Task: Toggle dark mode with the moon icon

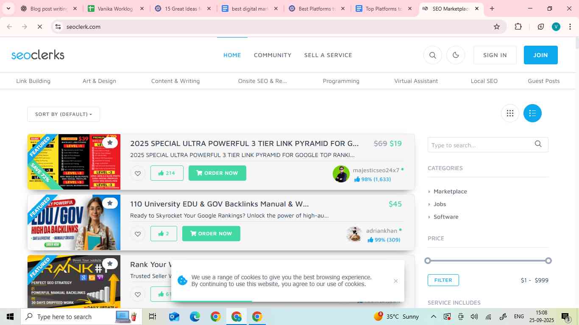Action: (x=455, y=55)
